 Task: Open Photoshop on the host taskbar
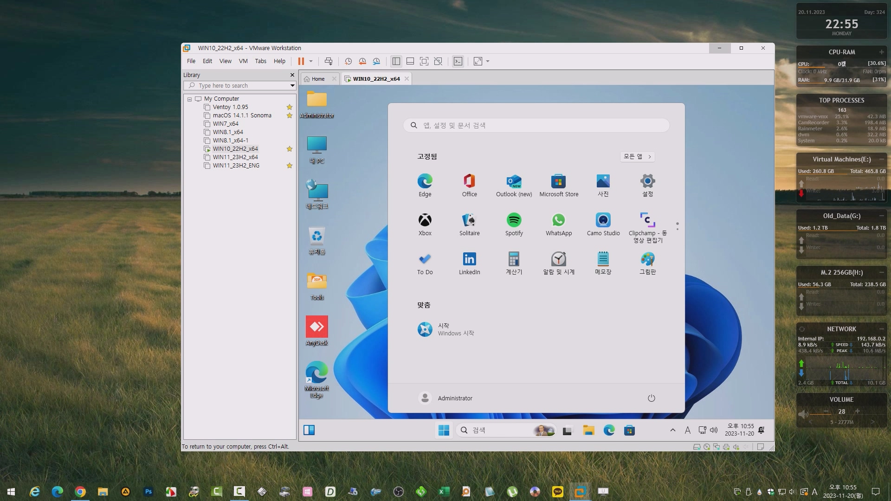tap(148, 492)
